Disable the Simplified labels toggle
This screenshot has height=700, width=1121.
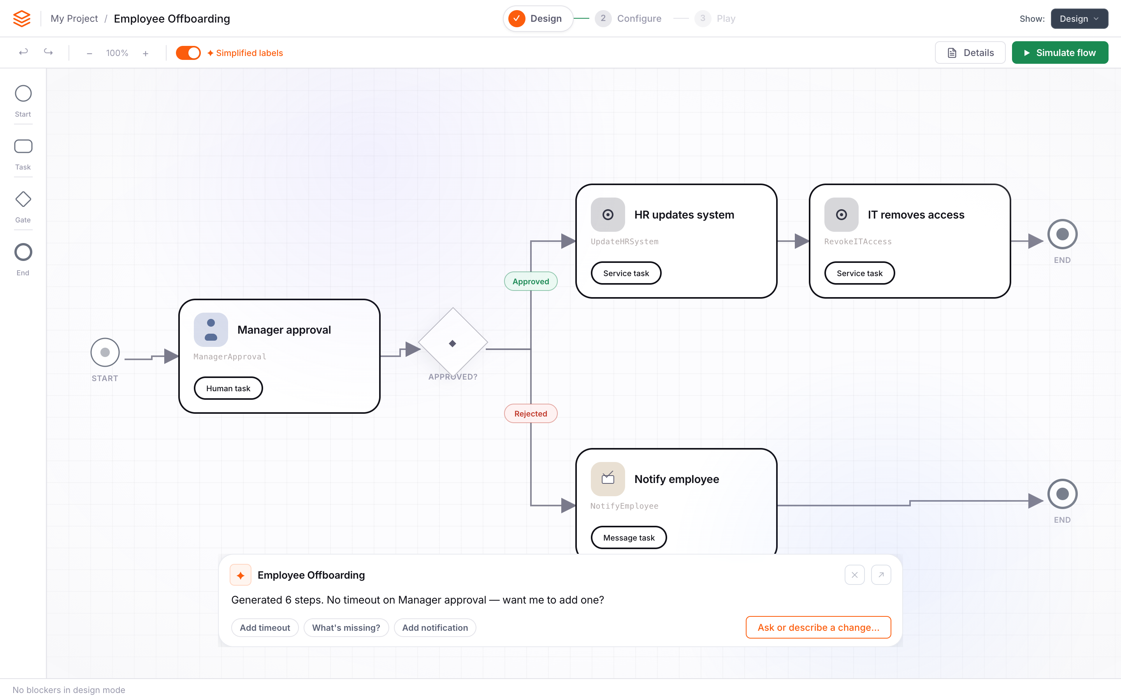point(188,52)
